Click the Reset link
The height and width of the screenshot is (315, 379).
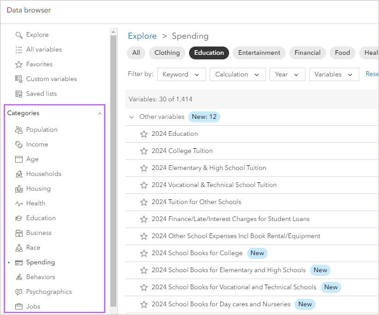pos(372,74)
